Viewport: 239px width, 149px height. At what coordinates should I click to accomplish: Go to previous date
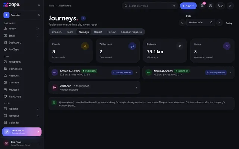point(182,23)
